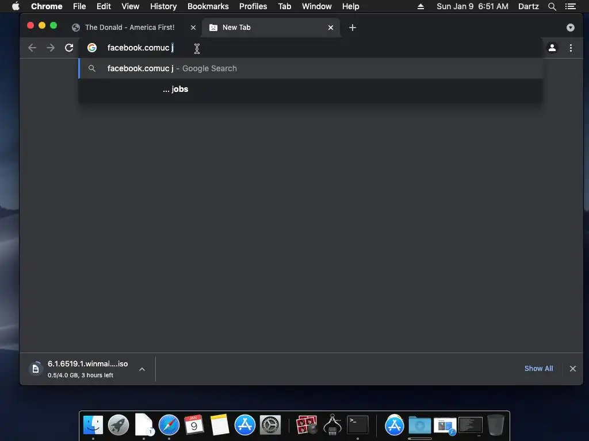
Task: Open the Edit menu
Action: coord(104,6)
